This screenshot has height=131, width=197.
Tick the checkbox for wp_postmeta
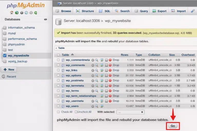click(58, 80)
